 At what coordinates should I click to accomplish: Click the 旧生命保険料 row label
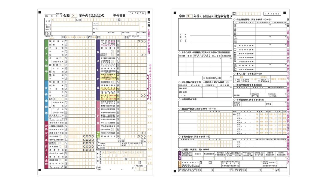pyautogui.click(x=246, y=50)
